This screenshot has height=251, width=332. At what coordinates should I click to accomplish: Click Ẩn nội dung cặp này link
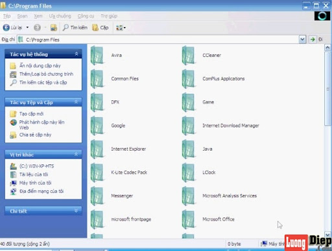click(40, 65)
